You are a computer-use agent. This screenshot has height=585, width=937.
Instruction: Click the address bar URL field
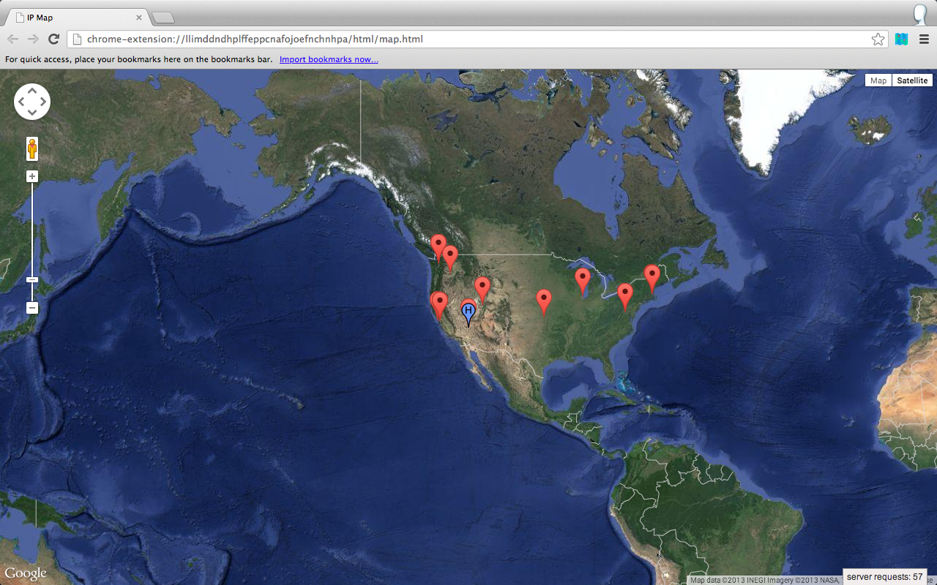[439, 39]
